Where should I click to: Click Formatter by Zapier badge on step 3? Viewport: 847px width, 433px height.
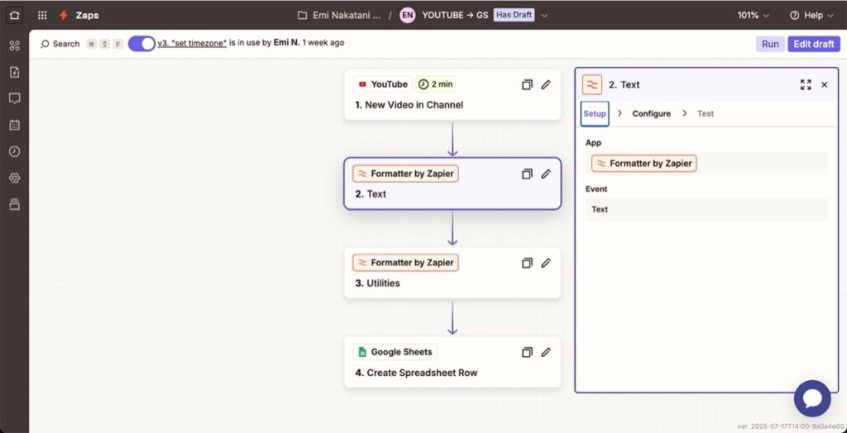[x=405, y=263]
